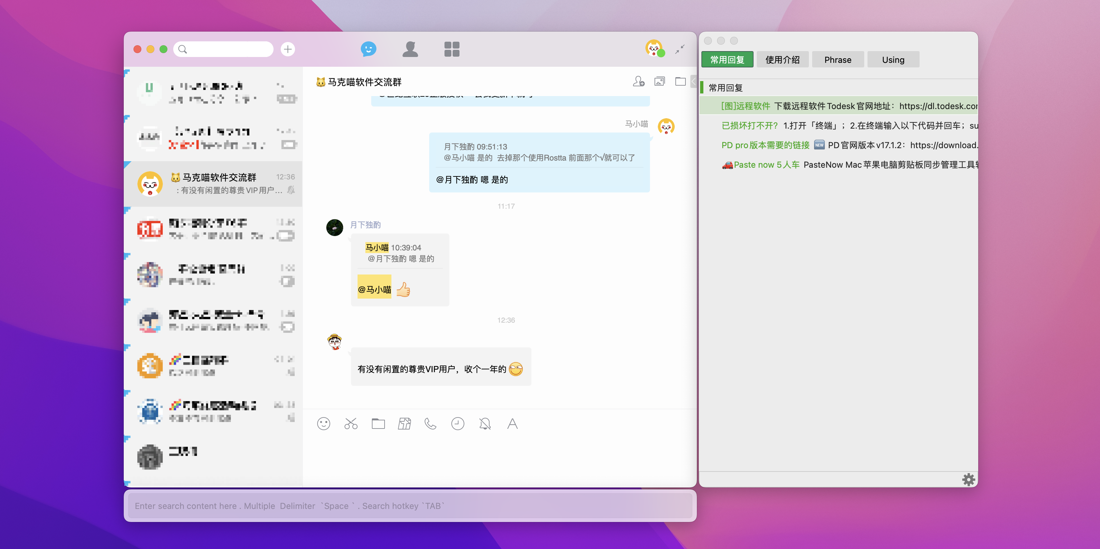This screenshot has height=549, width=1100.
Task: Switch to the 使用介绍 tab
Action: (x=783, y=60)
